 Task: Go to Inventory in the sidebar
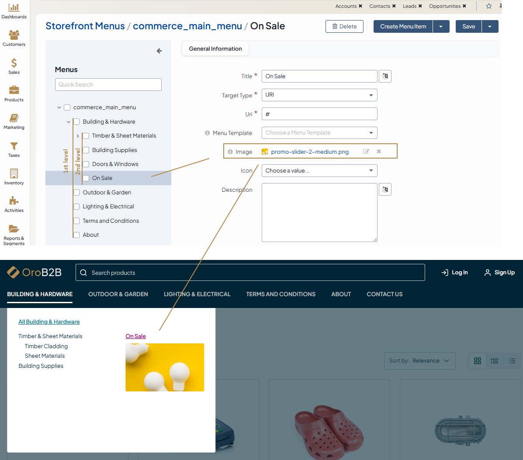pyautogui.click(x=14, y=176)
